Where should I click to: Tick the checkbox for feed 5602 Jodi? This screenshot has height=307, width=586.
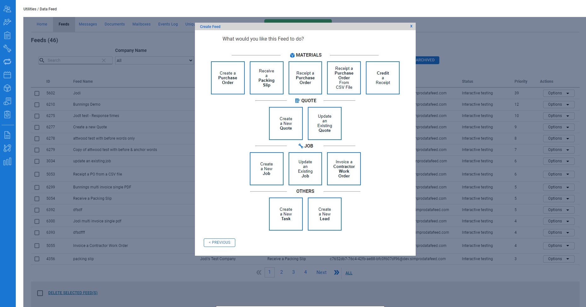[x=37, y=93]
